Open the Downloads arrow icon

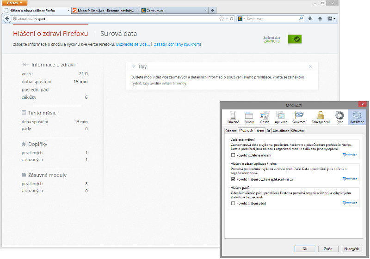click(310, 18)
